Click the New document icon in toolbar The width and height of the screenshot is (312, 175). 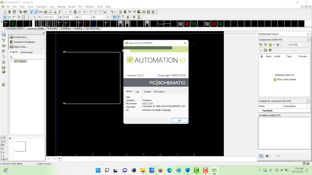[5, 12]
